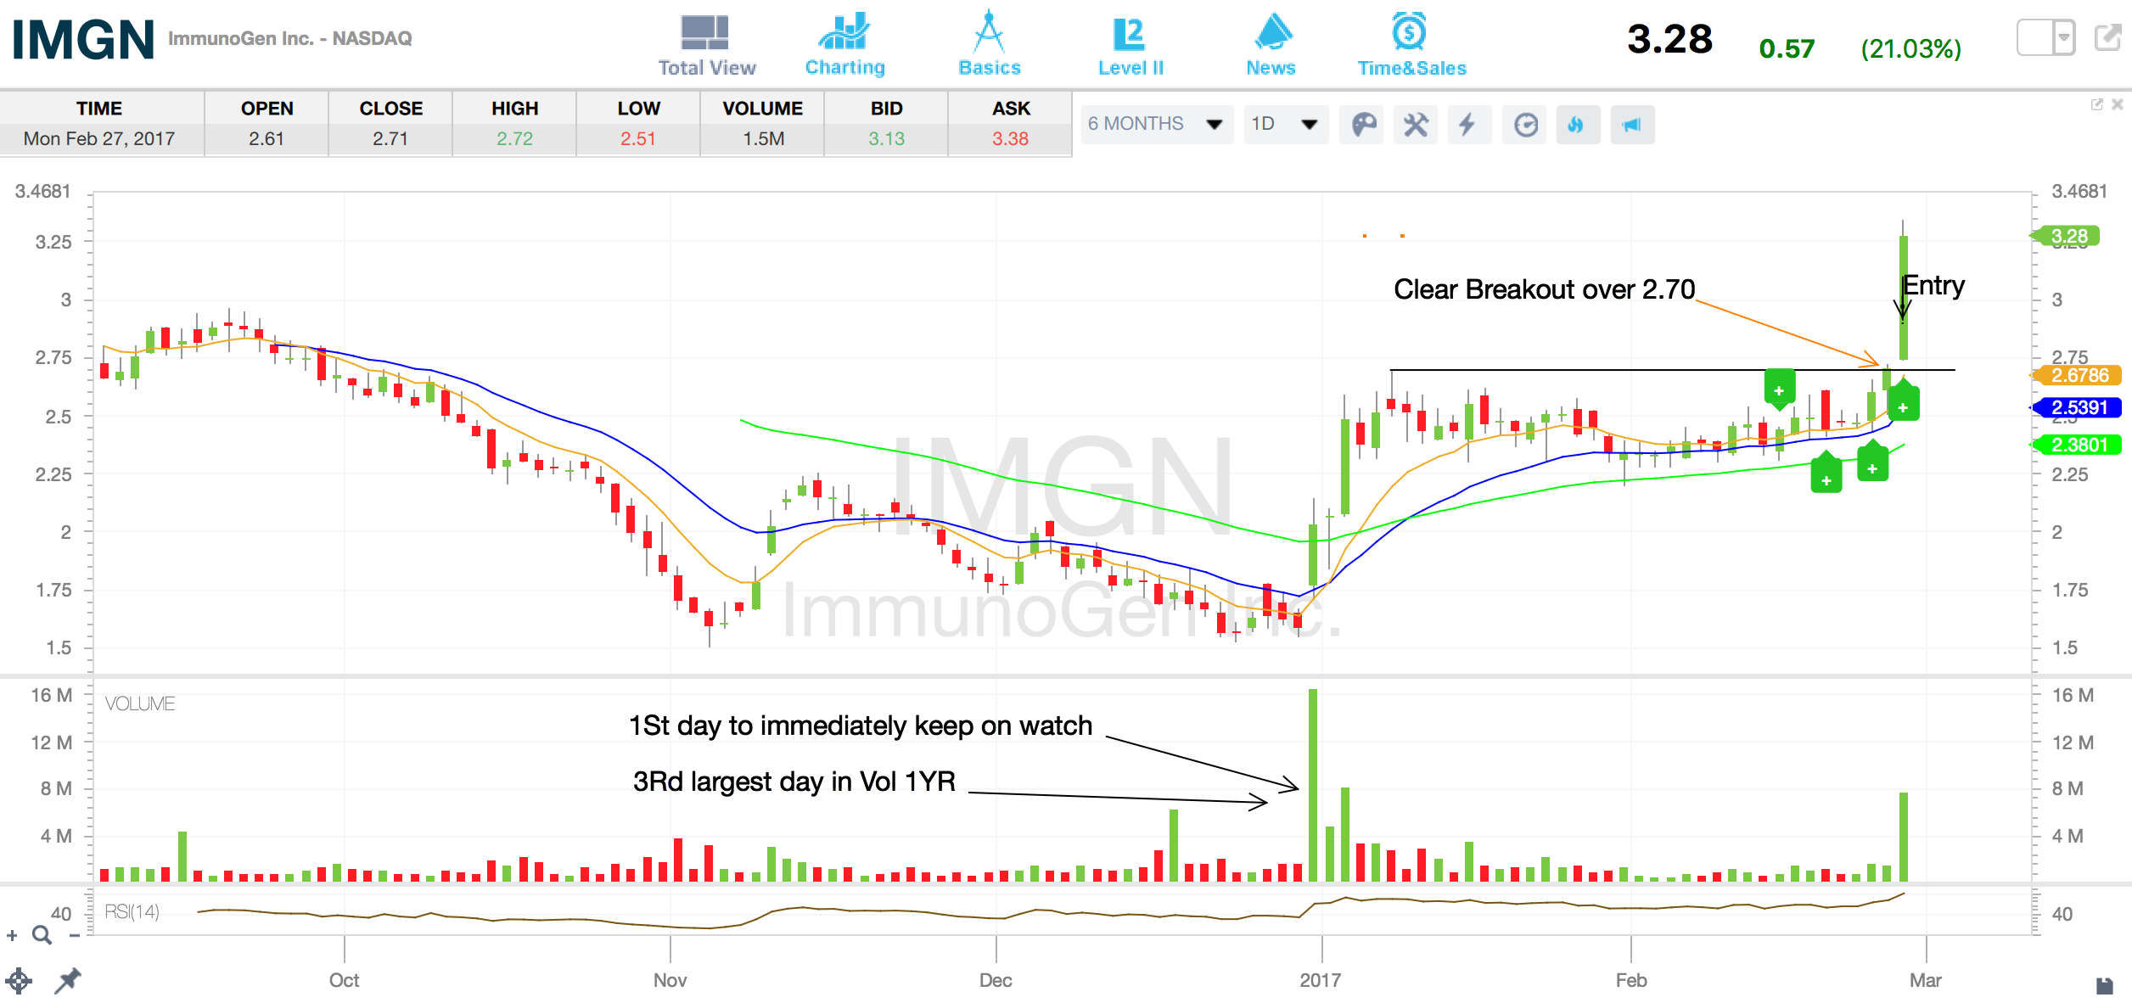Switch to the Level II tab
The height and width of the screenshot is (1003, 2132).
(1131, 46)
